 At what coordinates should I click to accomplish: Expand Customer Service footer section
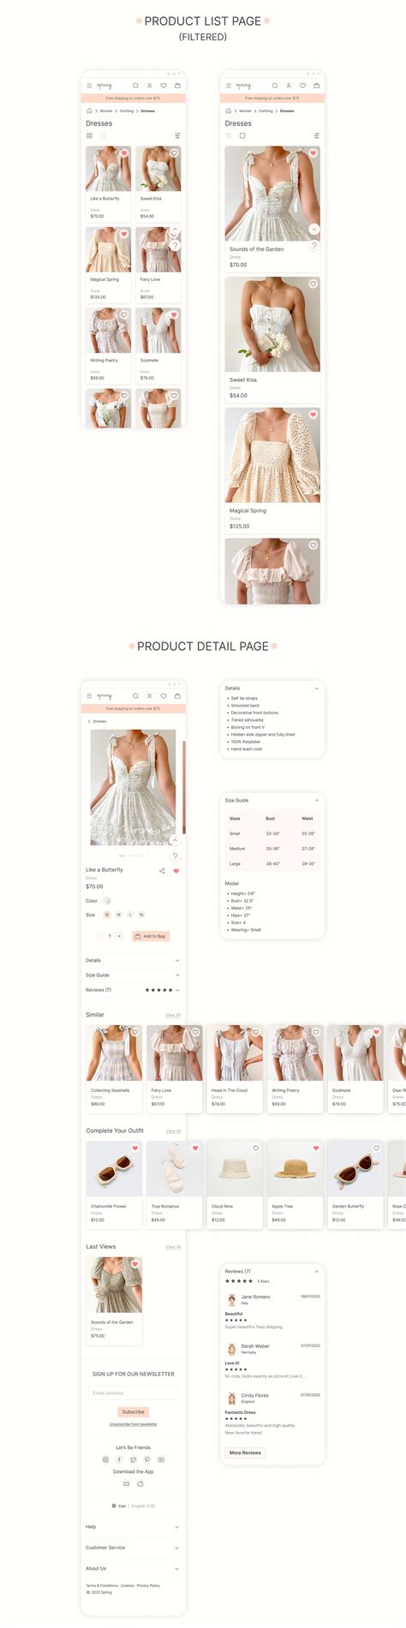[x=133, y=1547]
